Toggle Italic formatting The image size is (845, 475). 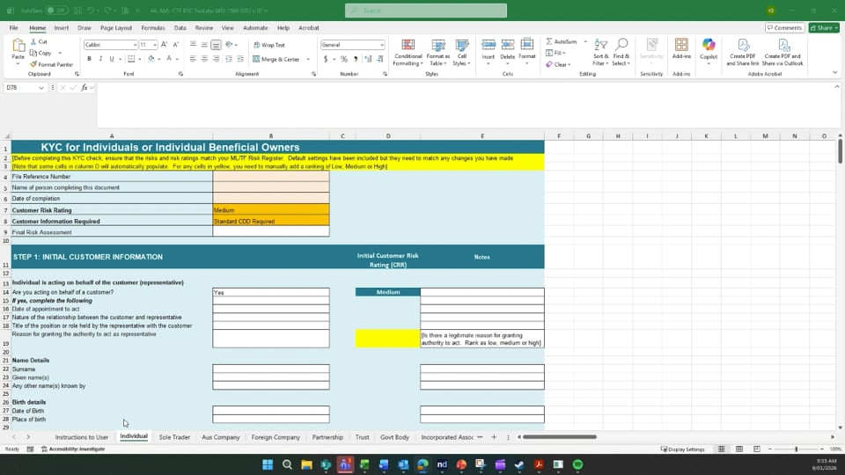point(100,59)
